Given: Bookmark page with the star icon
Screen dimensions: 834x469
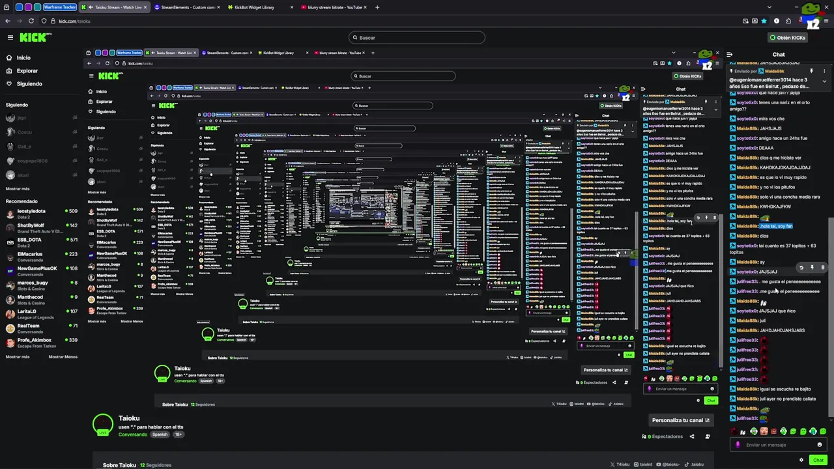Looking at the screenshot, I should tap(764, 21).
